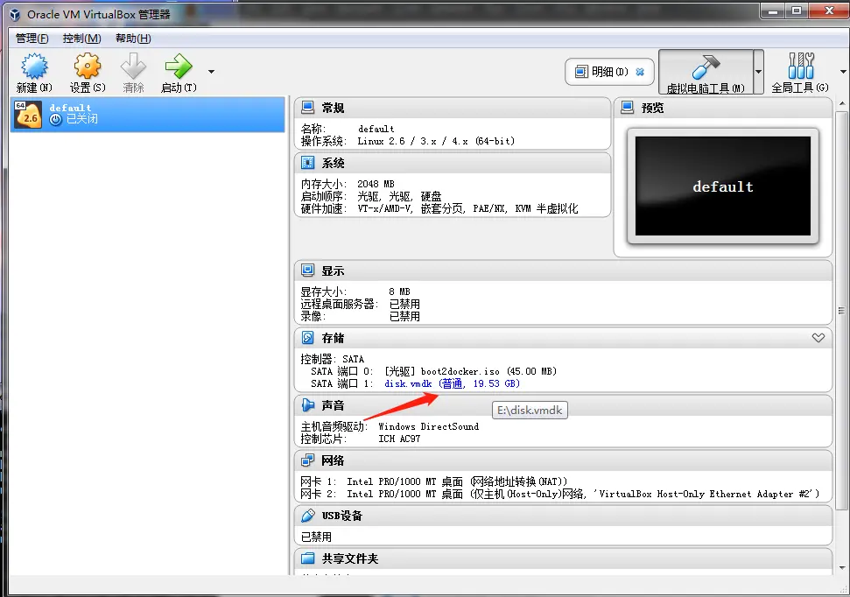Open the 共享文件夹 section header link
The image size is (850, 597).
click(349, 558)
